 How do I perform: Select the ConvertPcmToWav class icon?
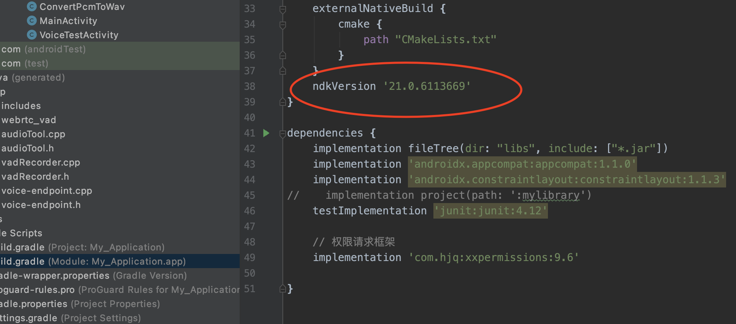click(x=31, y=6)
